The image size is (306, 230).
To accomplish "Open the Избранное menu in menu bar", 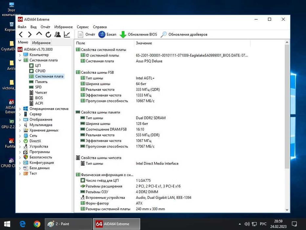I will (x=63, y=27).
